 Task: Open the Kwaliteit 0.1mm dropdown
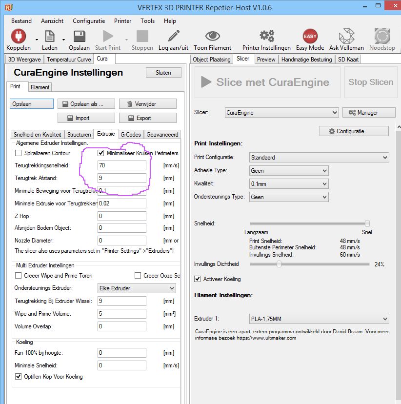tap(289, 184)
